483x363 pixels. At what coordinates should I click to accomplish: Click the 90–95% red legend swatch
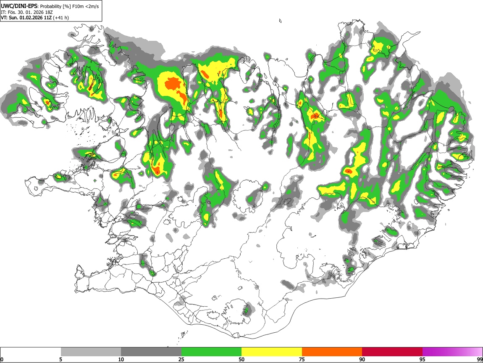[392, 352]
